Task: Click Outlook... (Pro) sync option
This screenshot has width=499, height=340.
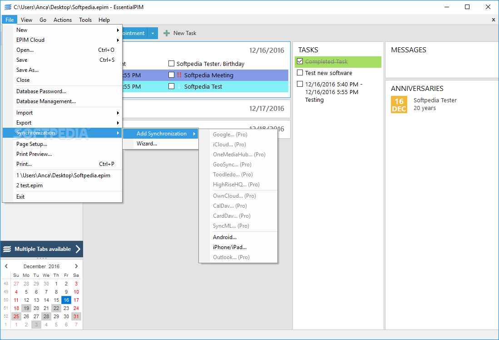Action: [238, 257]
